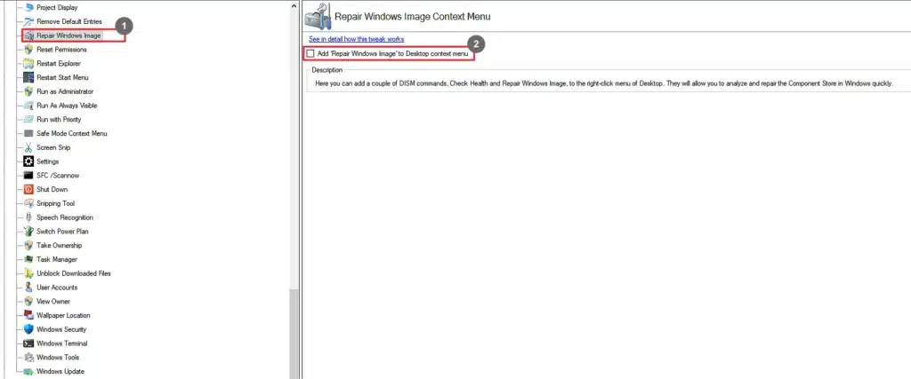Click the tree panel scrollbar up arrow
The image size is (911, 379).
[294, 4]
